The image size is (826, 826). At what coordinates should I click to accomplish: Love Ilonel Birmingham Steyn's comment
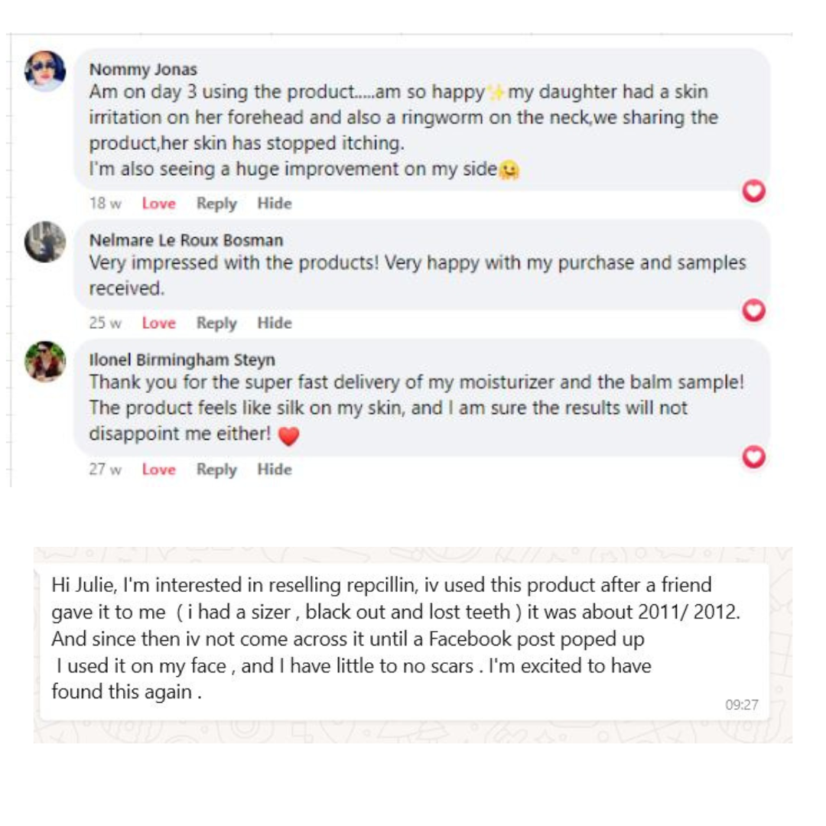(158, 469)
